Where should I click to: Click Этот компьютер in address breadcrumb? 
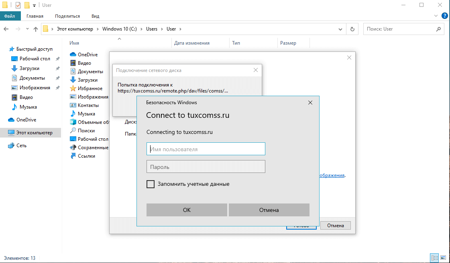(75, 29)
